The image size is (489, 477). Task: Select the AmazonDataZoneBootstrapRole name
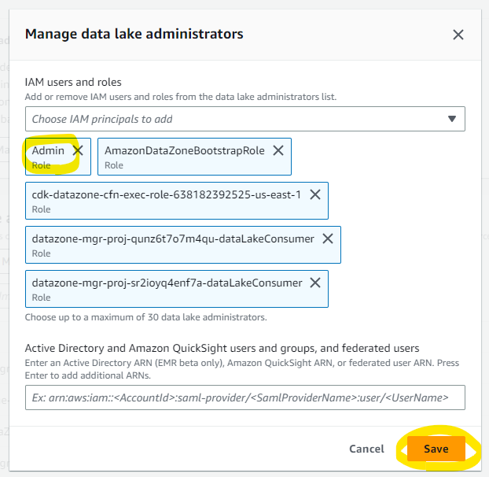tap(184, 150)
